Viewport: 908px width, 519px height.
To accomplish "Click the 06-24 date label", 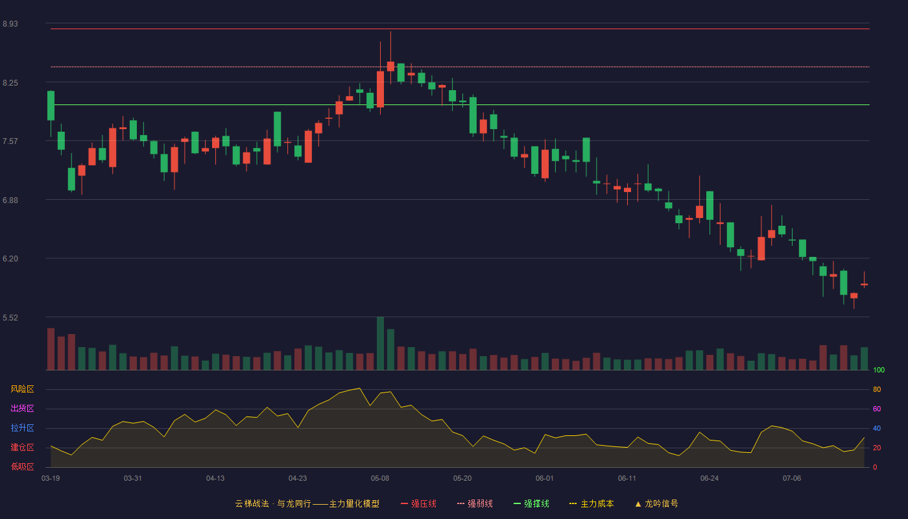I will (x=710, y=478).
